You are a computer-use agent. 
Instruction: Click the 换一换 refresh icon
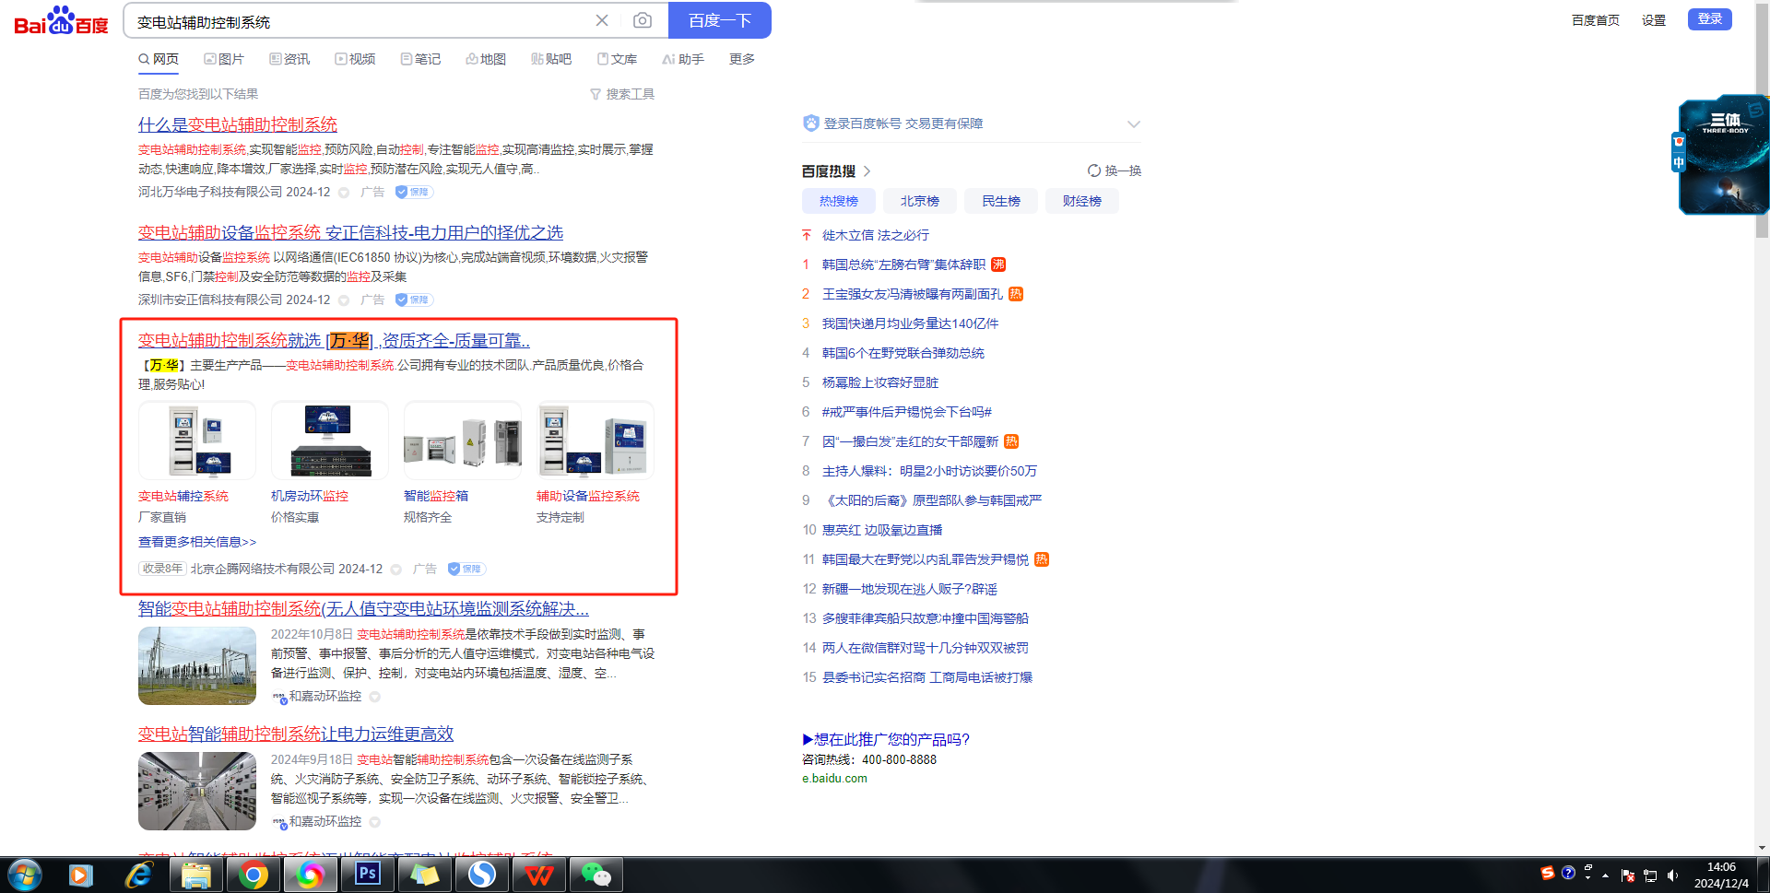tap(1094, 170)
